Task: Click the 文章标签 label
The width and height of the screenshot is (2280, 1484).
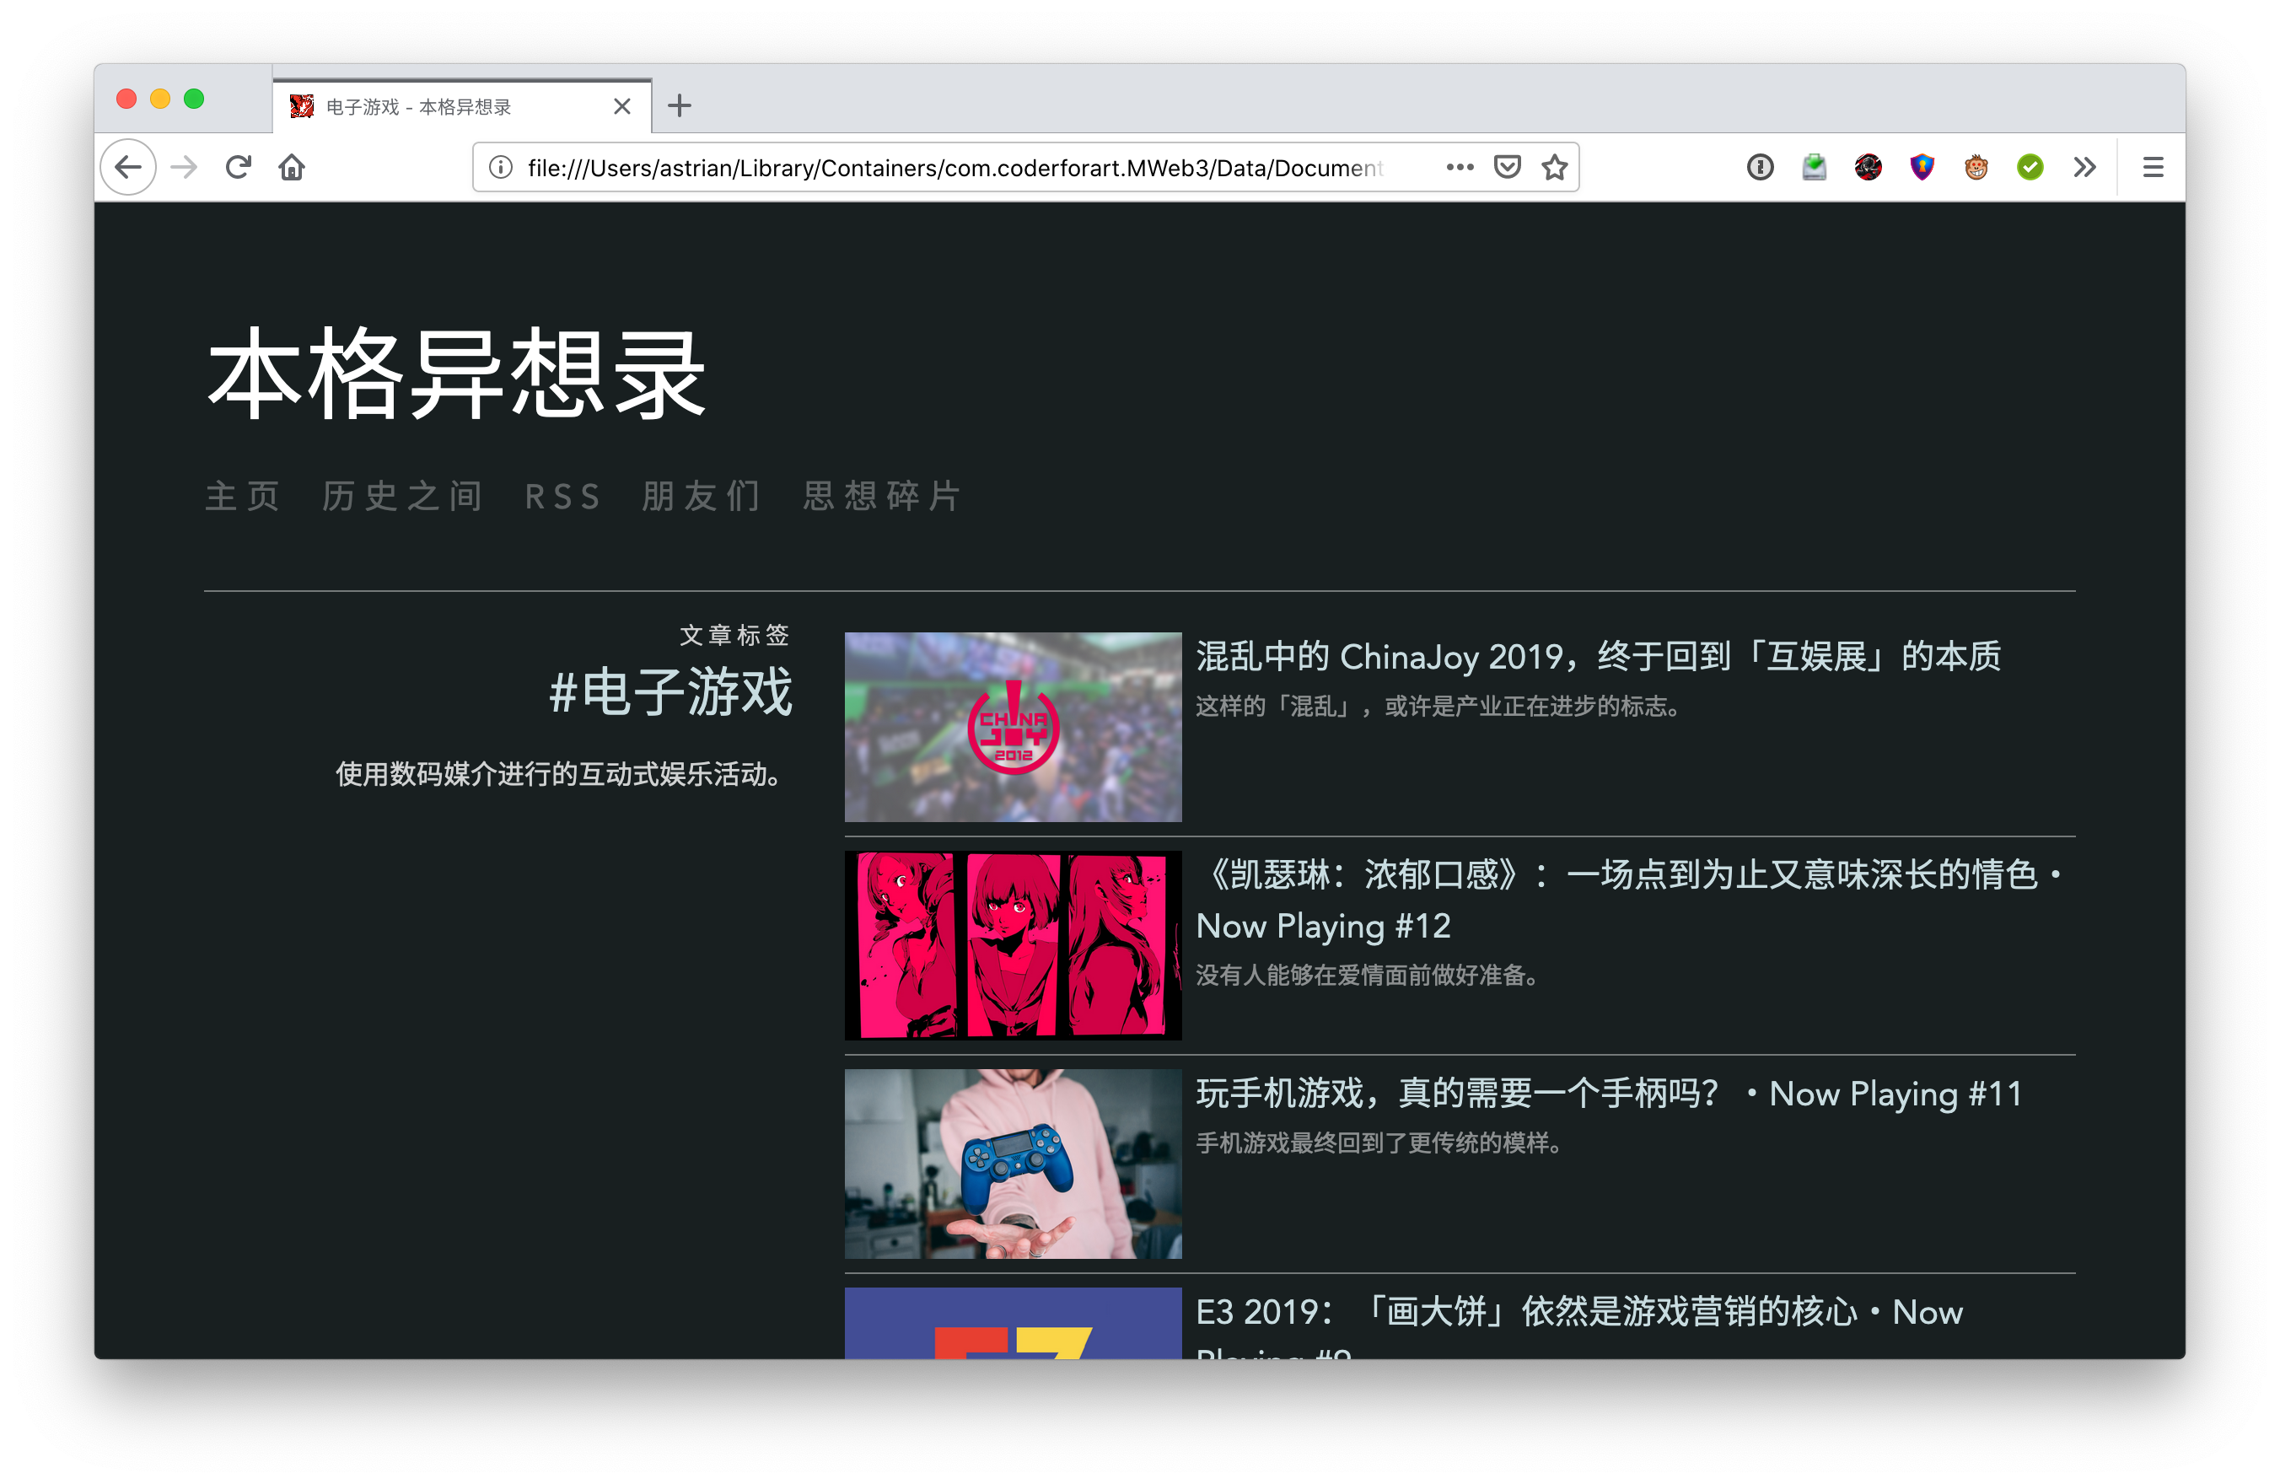Action: [x=734, y=635]
